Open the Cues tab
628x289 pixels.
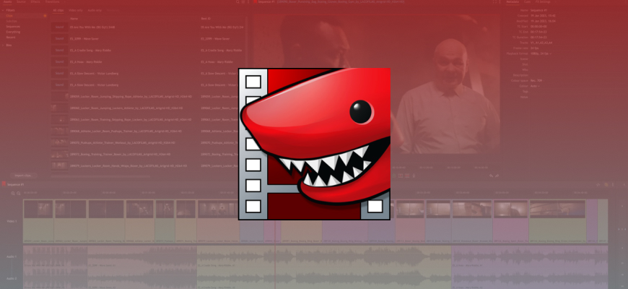tap(528, 2)
